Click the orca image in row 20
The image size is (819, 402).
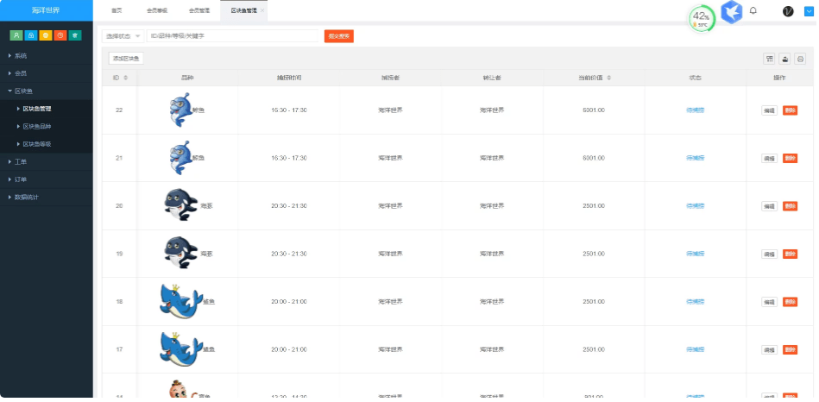pos(180,205)
